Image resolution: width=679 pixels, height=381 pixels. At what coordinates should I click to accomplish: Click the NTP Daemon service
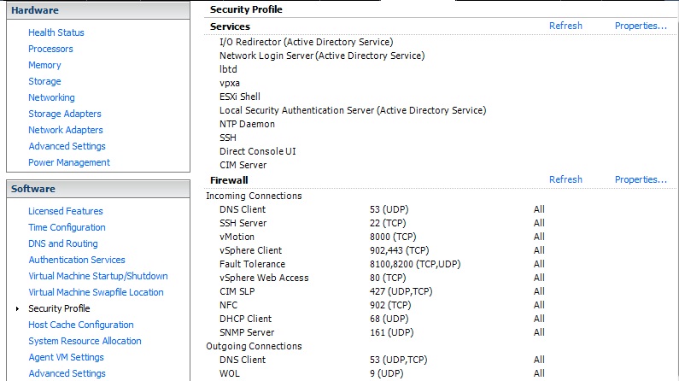pos(248,124)
